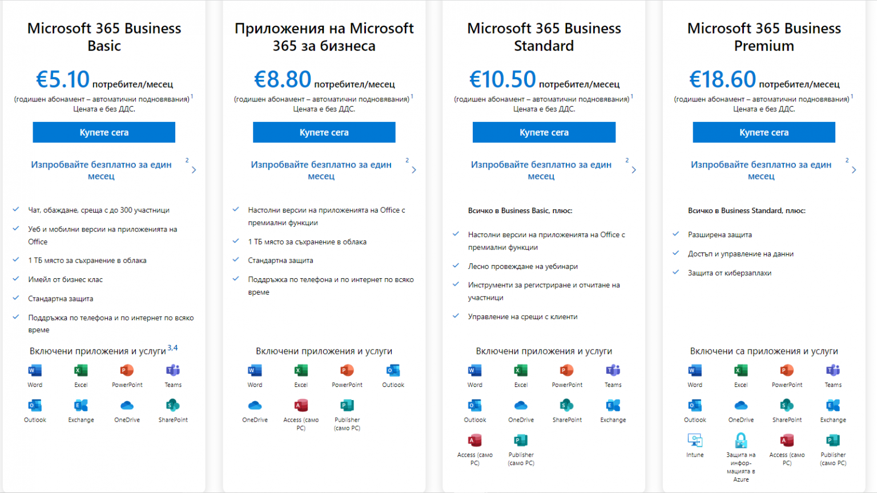Open free one-month trial link for Business Premium
This screenshot has height=493, width=877.
click(x=761, y=170)
